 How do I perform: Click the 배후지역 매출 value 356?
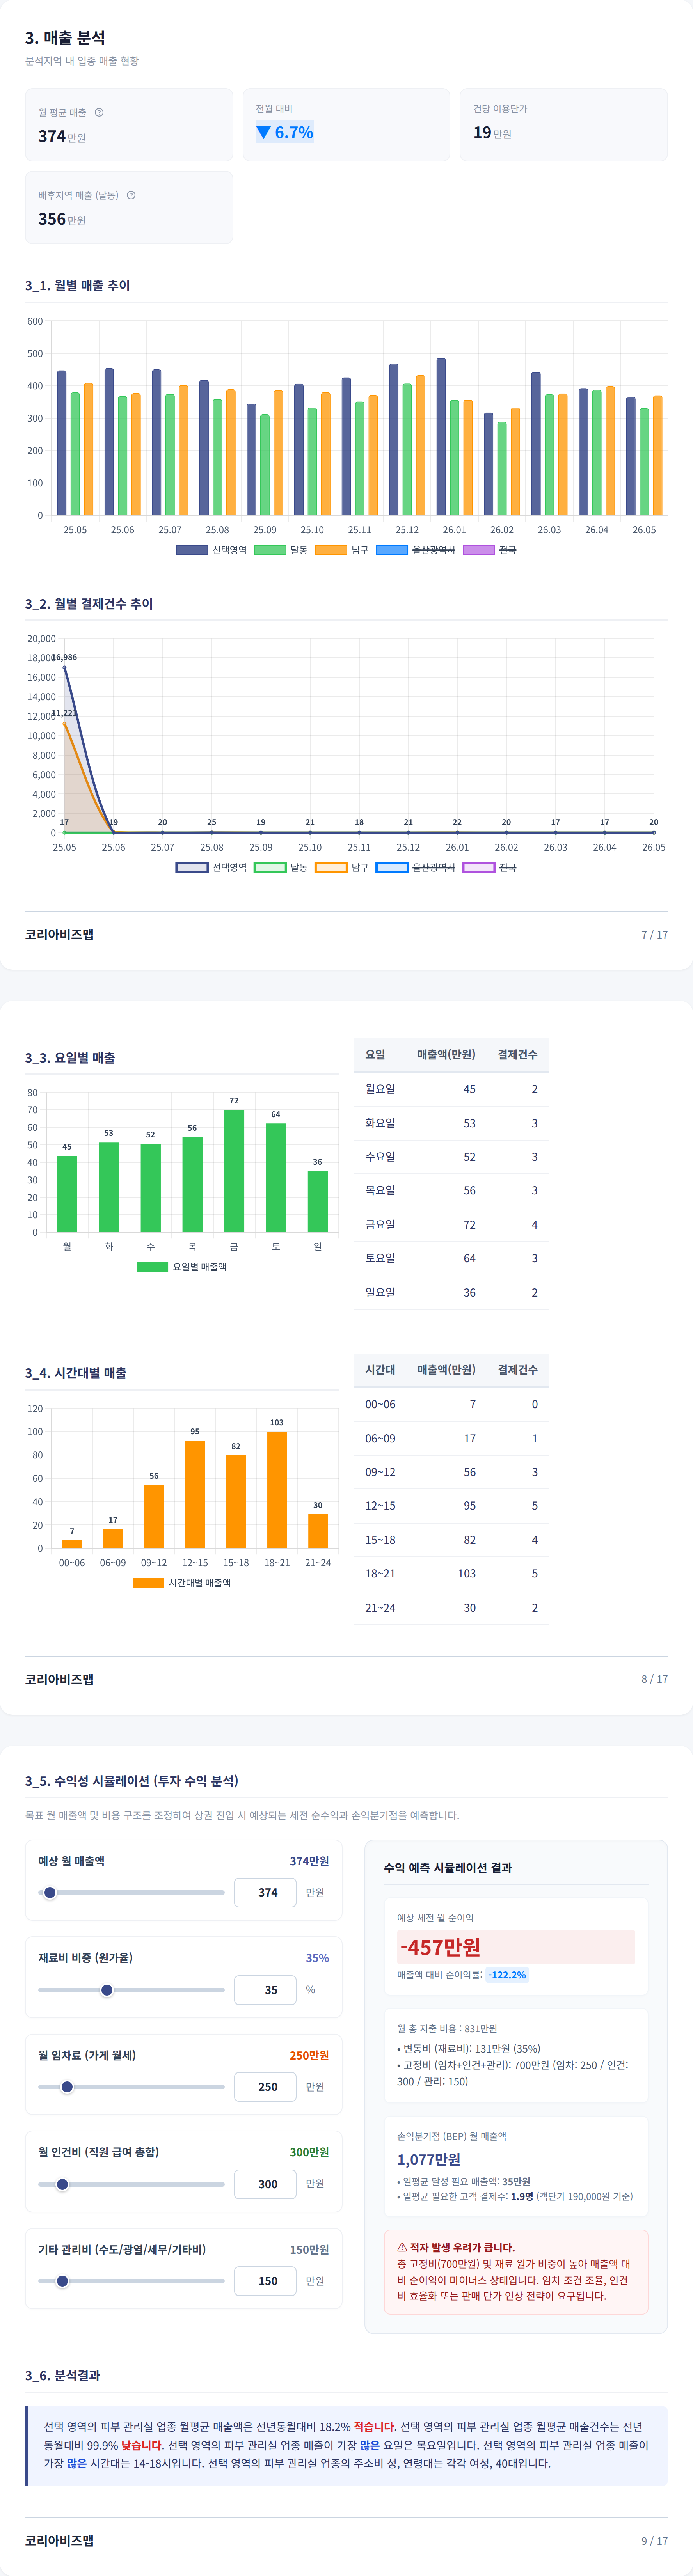[52, 218]
